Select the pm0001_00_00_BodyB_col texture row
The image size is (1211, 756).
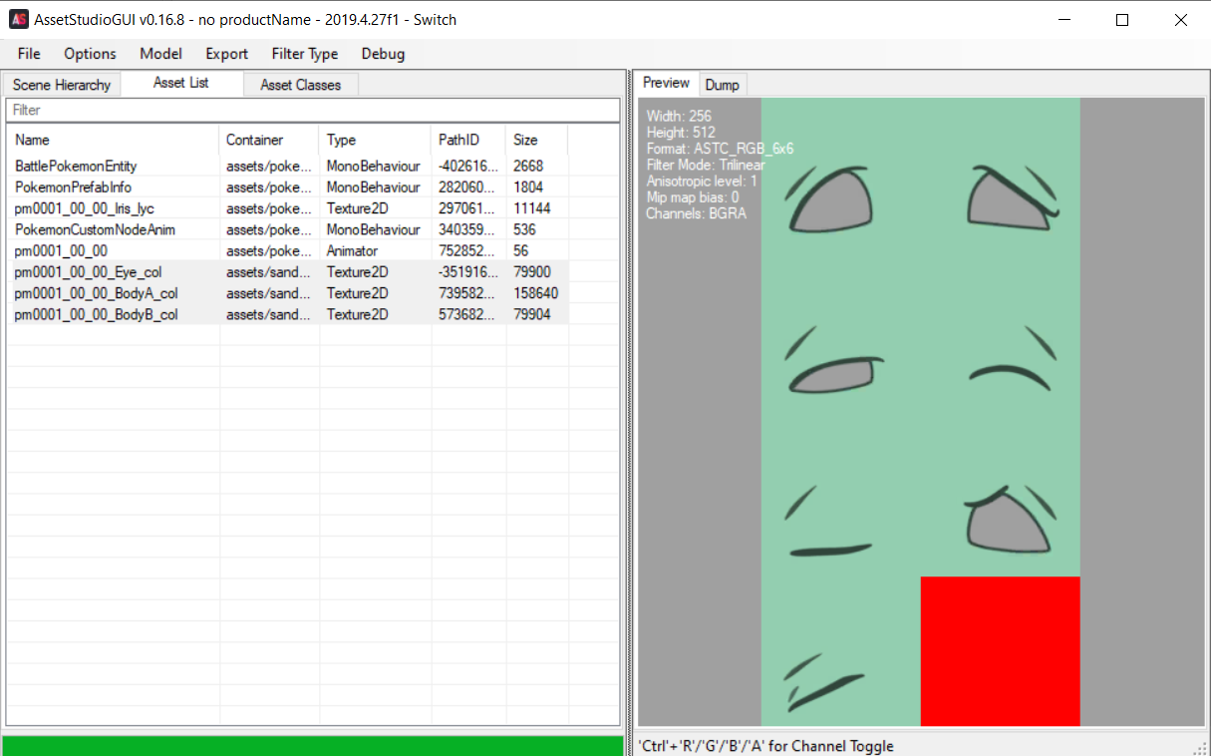[x=288, y=314]
